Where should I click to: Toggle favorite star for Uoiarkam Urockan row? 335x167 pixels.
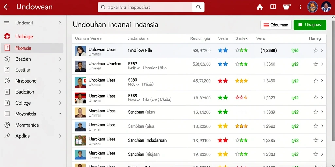tap(316, 64)
